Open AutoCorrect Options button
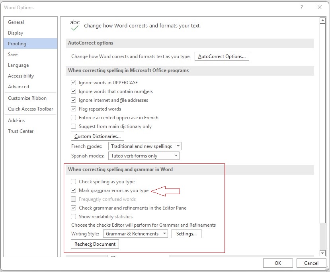Screen dimensions: 330x272 pyautogui.click(x=222, y=56)
